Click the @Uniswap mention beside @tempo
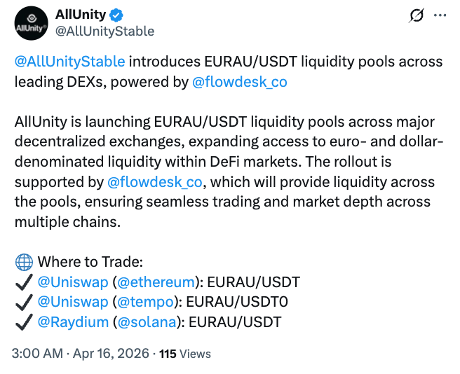Screen dimensions: 460x374 tap(72, 303)
